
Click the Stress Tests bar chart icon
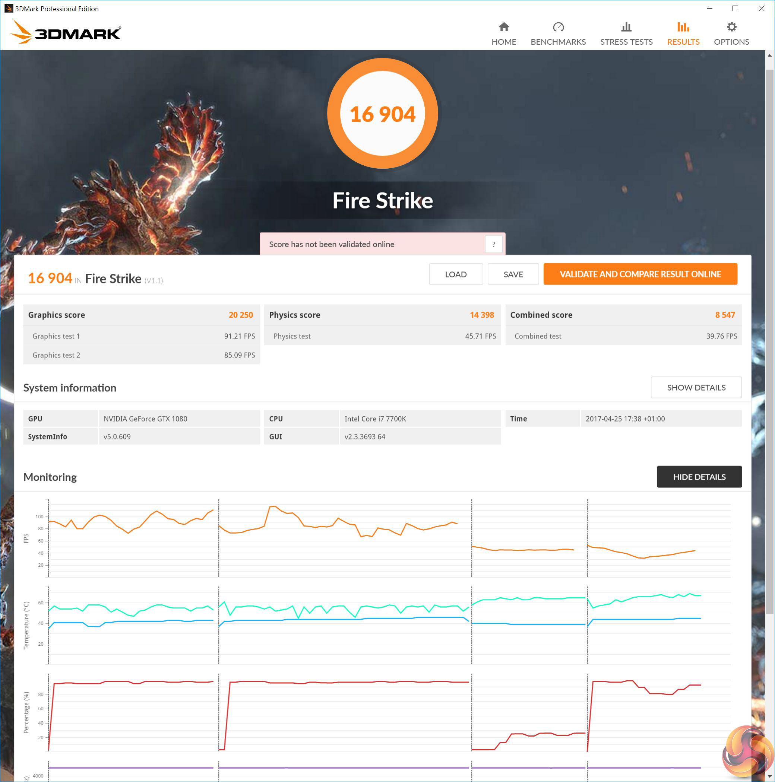(626, 27)
